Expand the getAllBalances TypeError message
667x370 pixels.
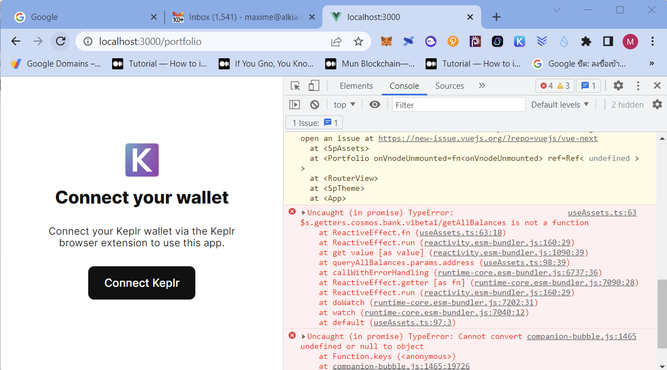coord(304,212)
